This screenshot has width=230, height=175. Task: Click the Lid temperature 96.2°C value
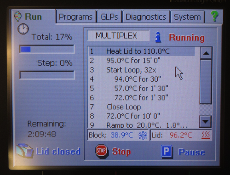(181, 135)
